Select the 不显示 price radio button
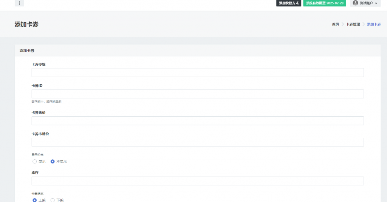 point(53,162)
